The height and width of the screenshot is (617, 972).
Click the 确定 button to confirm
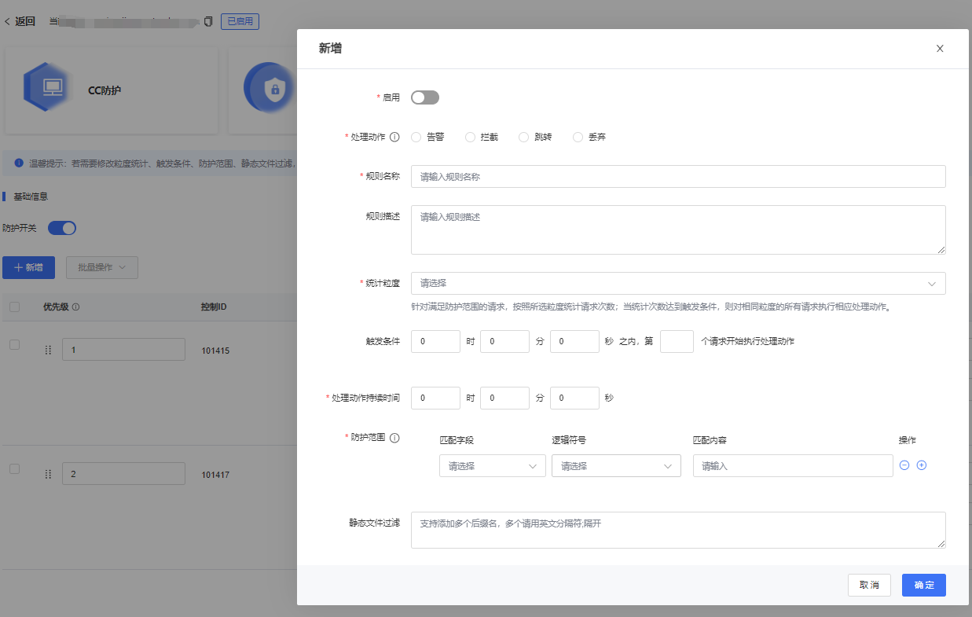coord(923,585)
